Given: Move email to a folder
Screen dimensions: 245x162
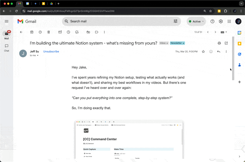Looking at the screenshot, I should click(88, 32).
